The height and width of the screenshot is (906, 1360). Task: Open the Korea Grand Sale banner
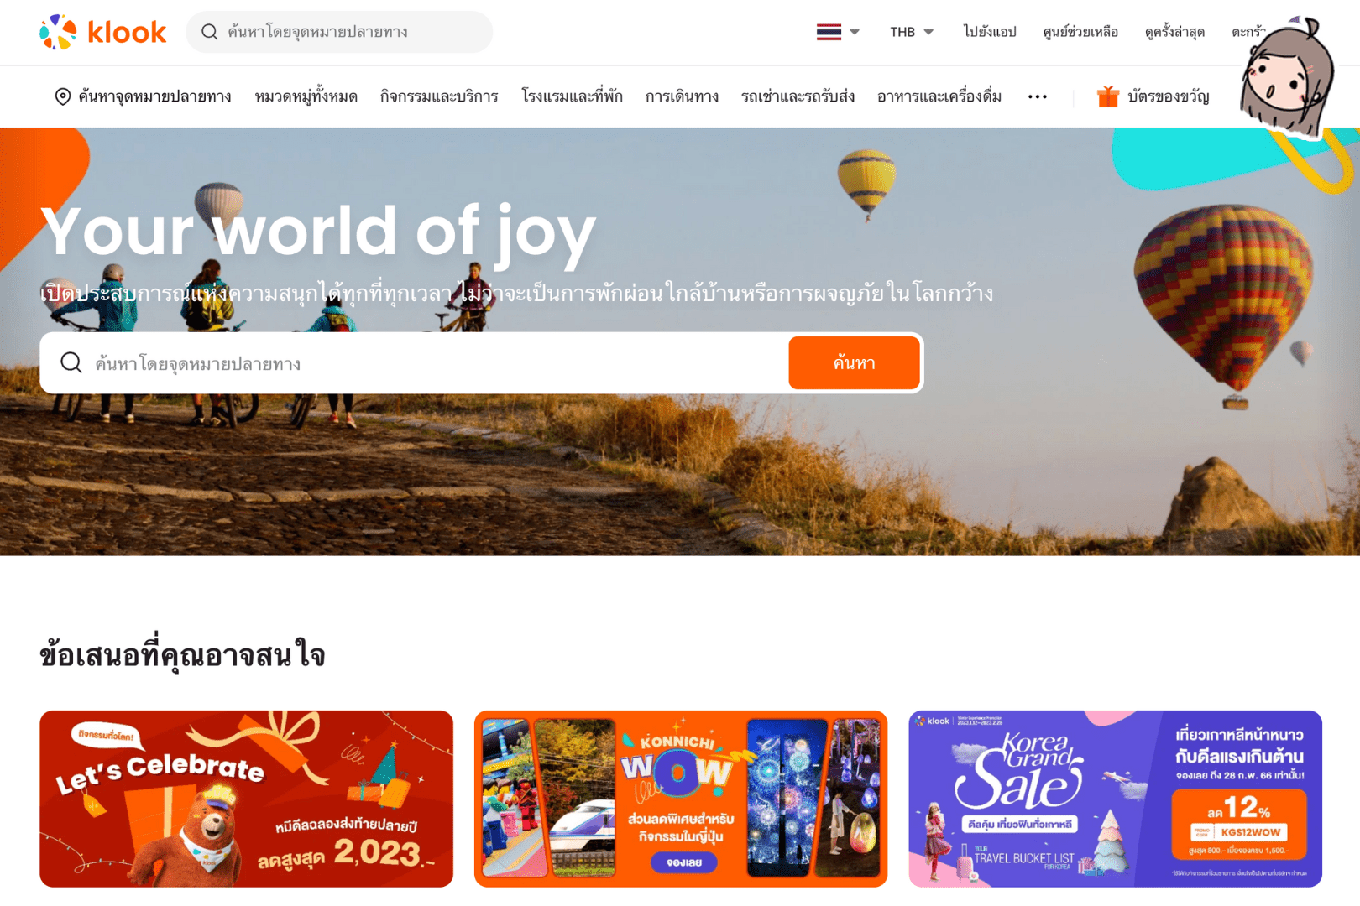[x=1115, y=799]
